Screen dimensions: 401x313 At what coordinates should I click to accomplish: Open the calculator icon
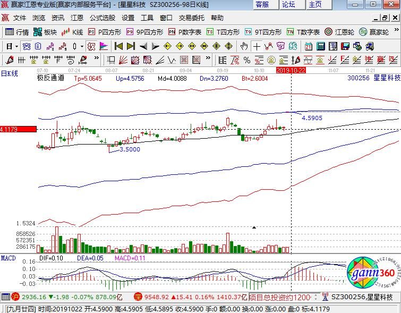point(321,47)
